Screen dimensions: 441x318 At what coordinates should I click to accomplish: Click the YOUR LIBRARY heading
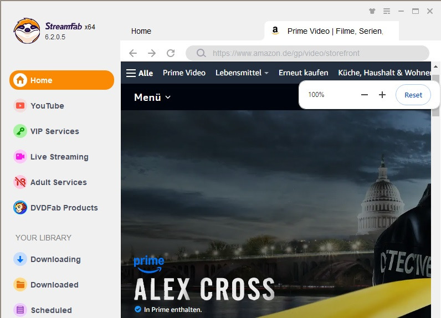coord(44,238)
